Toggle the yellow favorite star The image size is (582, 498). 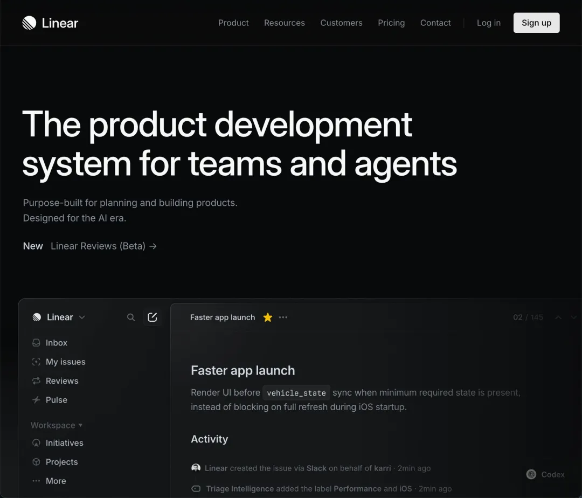pyautogui.click(x=268, y=317)
